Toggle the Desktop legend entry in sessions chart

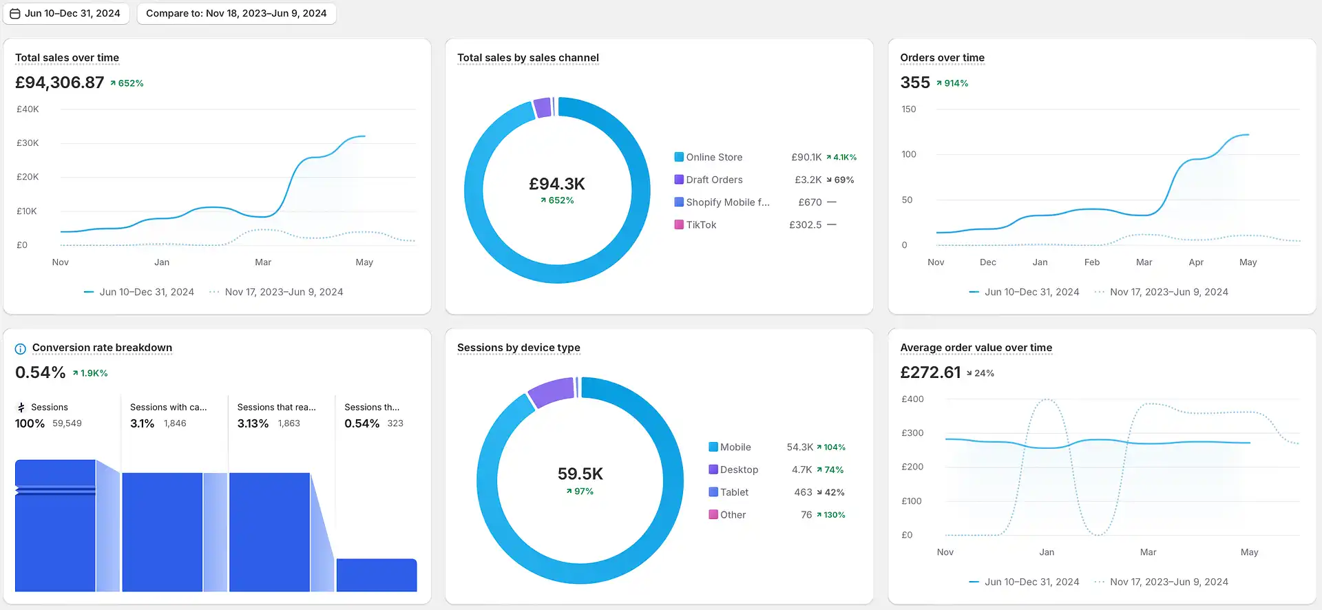coord(733,470)
